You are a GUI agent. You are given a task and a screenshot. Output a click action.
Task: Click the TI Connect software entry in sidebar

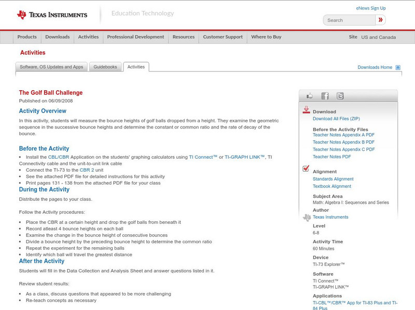pyautogui.click(x=326, y=281)
